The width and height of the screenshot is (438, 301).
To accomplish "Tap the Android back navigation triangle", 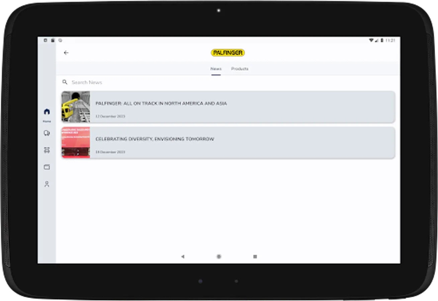I will (182, 256).
